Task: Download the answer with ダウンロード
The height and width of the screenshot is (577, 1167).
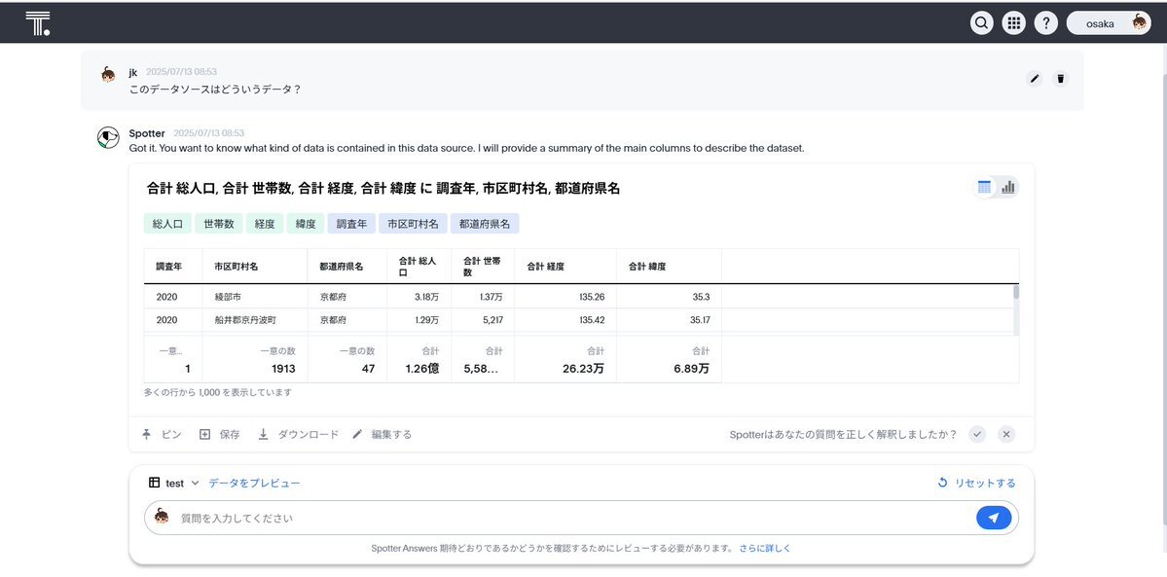Action: (x=299, y=434)
